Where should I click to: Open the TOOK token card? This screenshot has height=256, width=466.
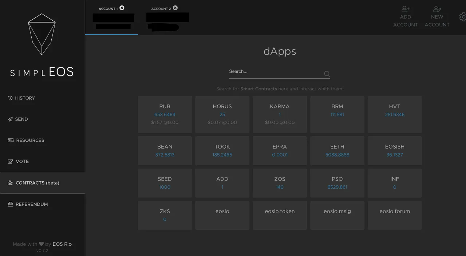[x=222, y=151]
